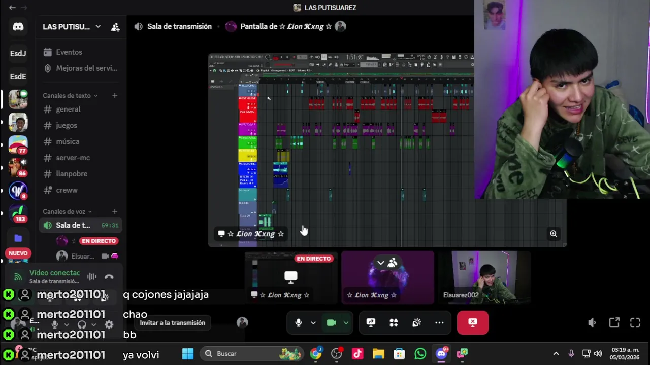Navigate back with the arrow

click(12, 8)
